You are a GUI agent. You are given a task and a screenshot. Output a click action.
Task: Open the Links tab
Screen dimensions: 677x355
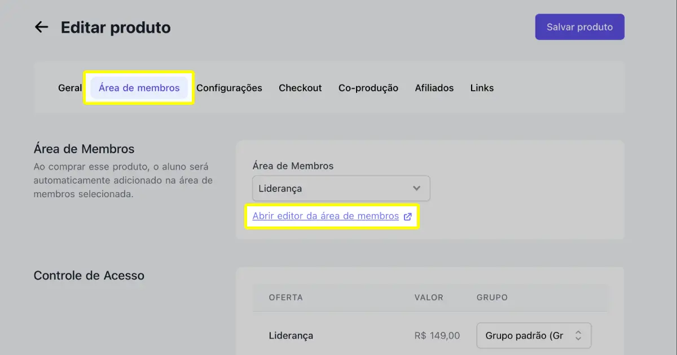click(x=482, y=87)
